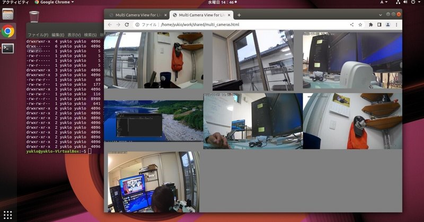Open the clock showing 水曜日 14:46
424x222 pixels.
[222, 2]
